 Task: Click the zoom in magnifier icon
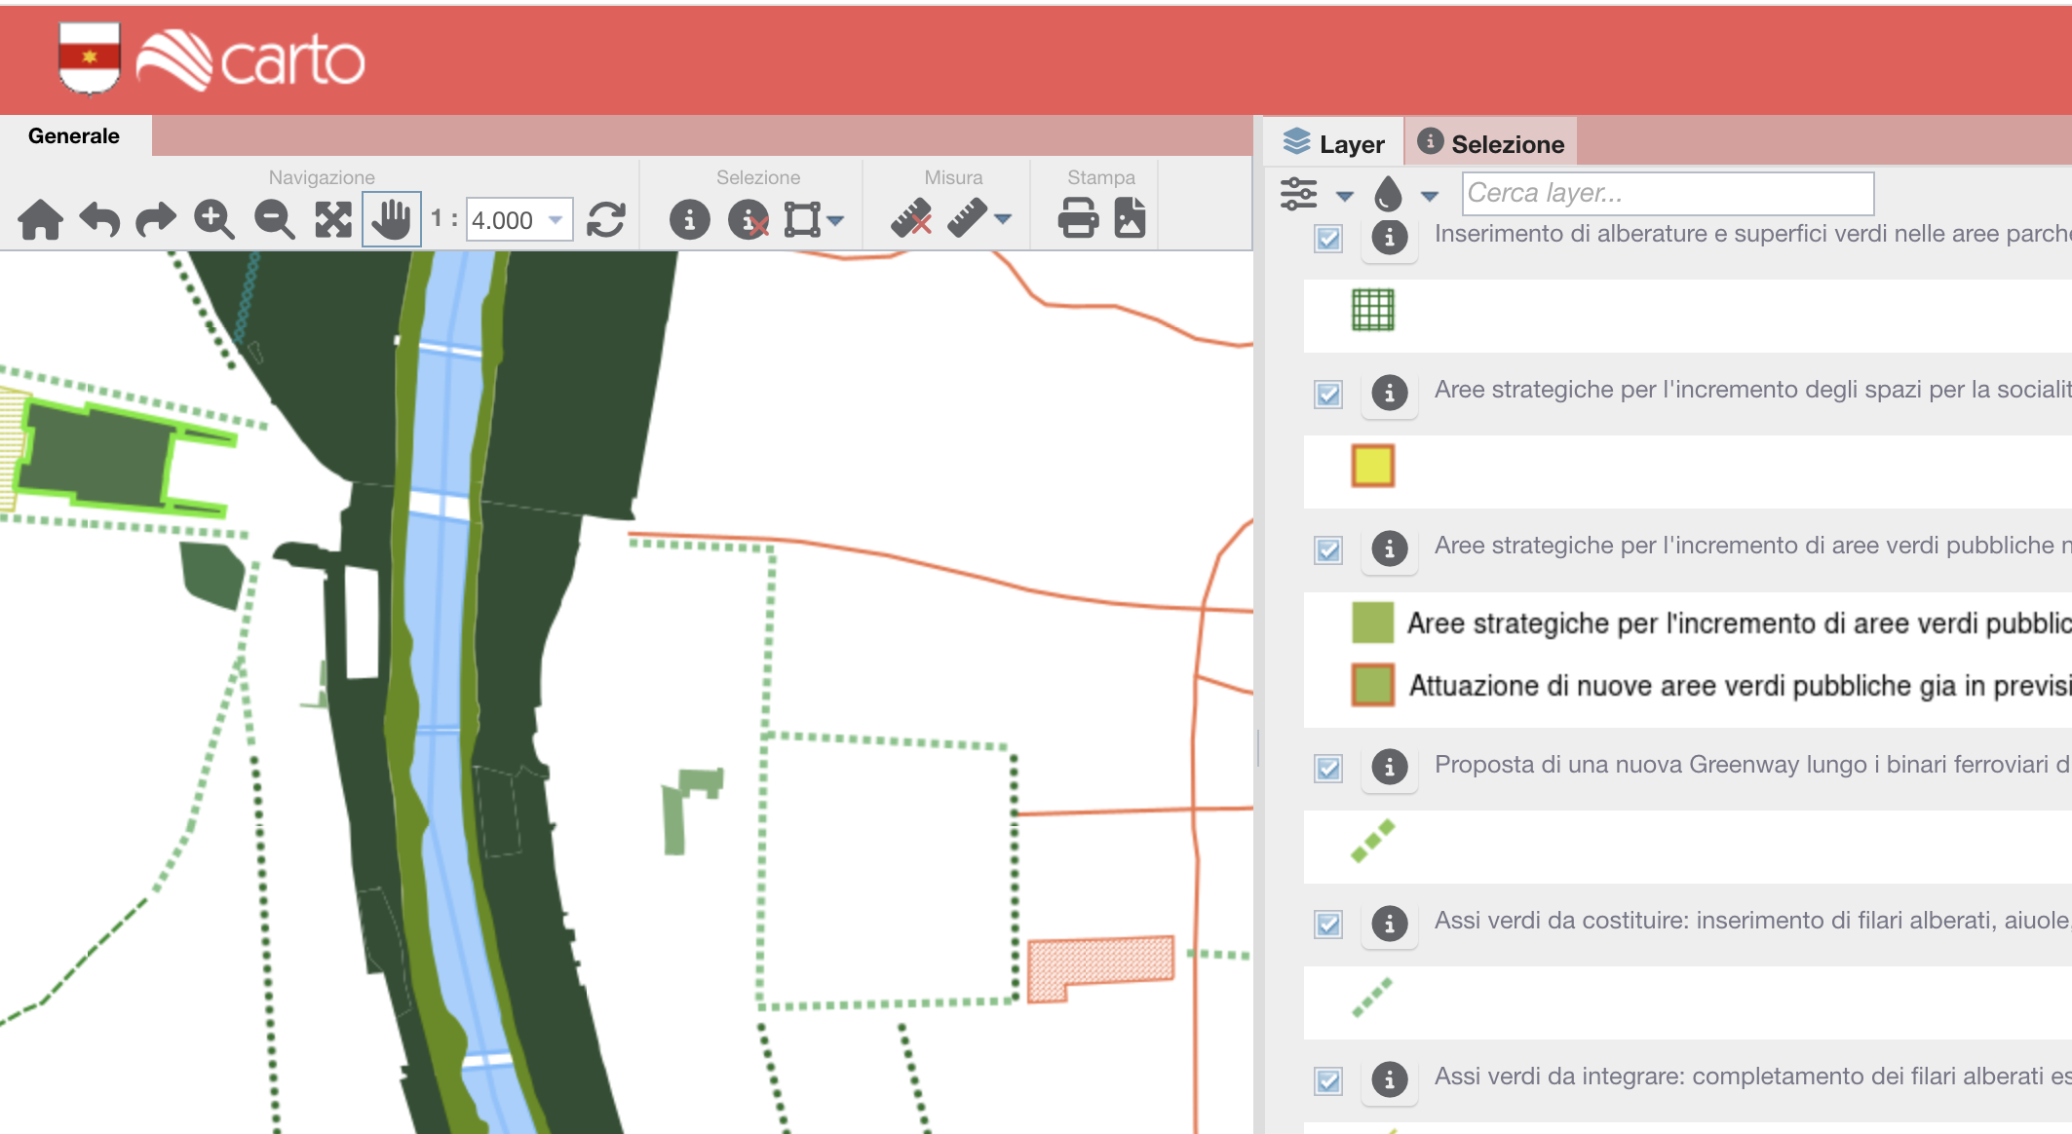click(214, 219)
